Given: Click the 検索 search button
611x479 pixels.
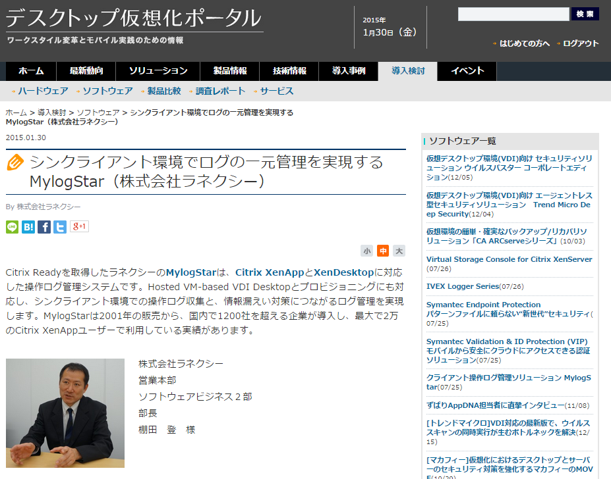Looking at the screenshot, I should 585,14.
